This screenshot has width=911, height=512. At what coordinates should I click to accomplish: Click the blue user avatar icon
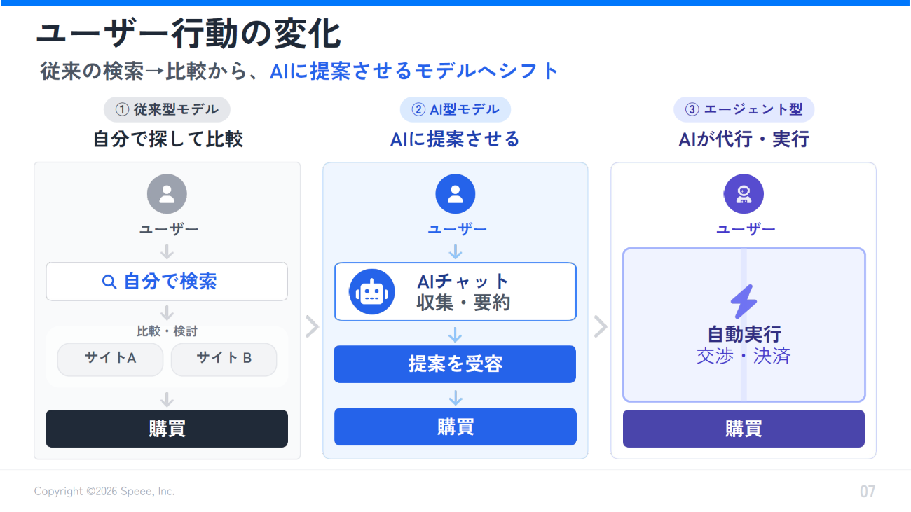(x=455, y=194)
